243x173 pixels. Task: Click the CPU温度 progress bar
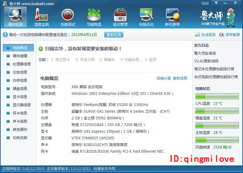coord(217,96)
